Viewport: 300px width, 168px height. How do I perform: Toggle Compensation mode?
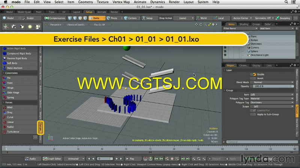55,18
